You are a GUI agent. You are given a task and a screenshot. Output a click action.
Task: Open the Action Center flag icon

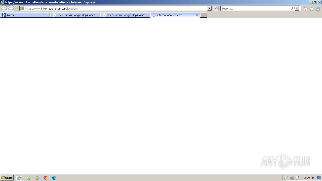298,178
